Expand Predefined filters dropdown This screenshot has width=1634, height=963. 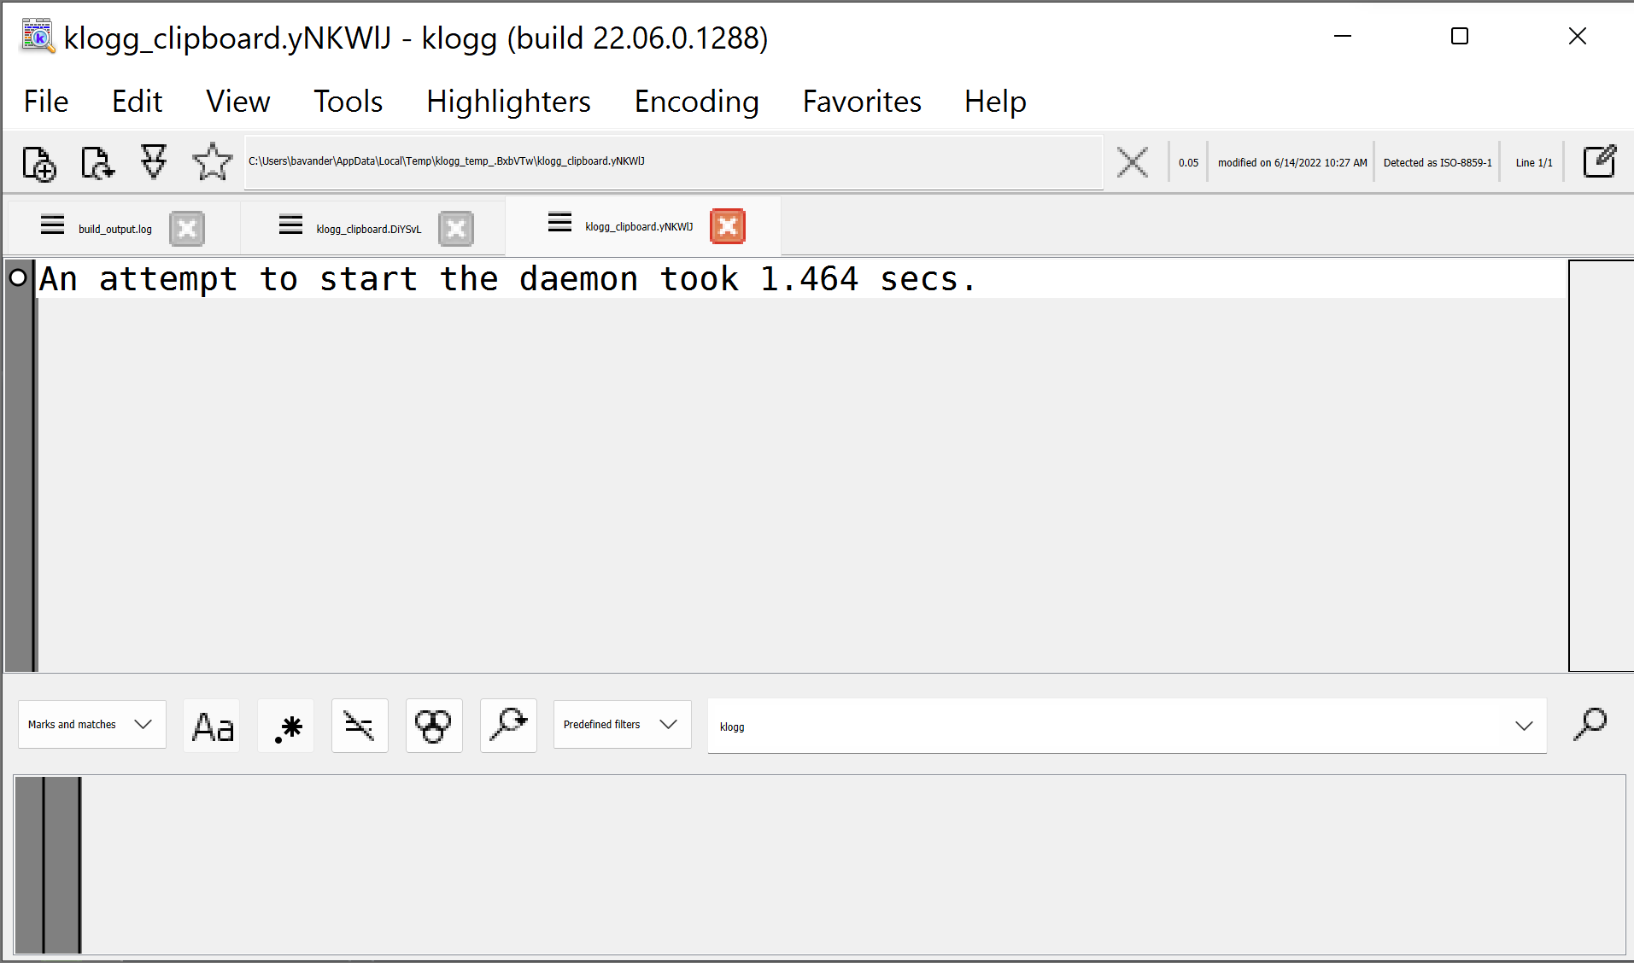(x=623, y=725)
